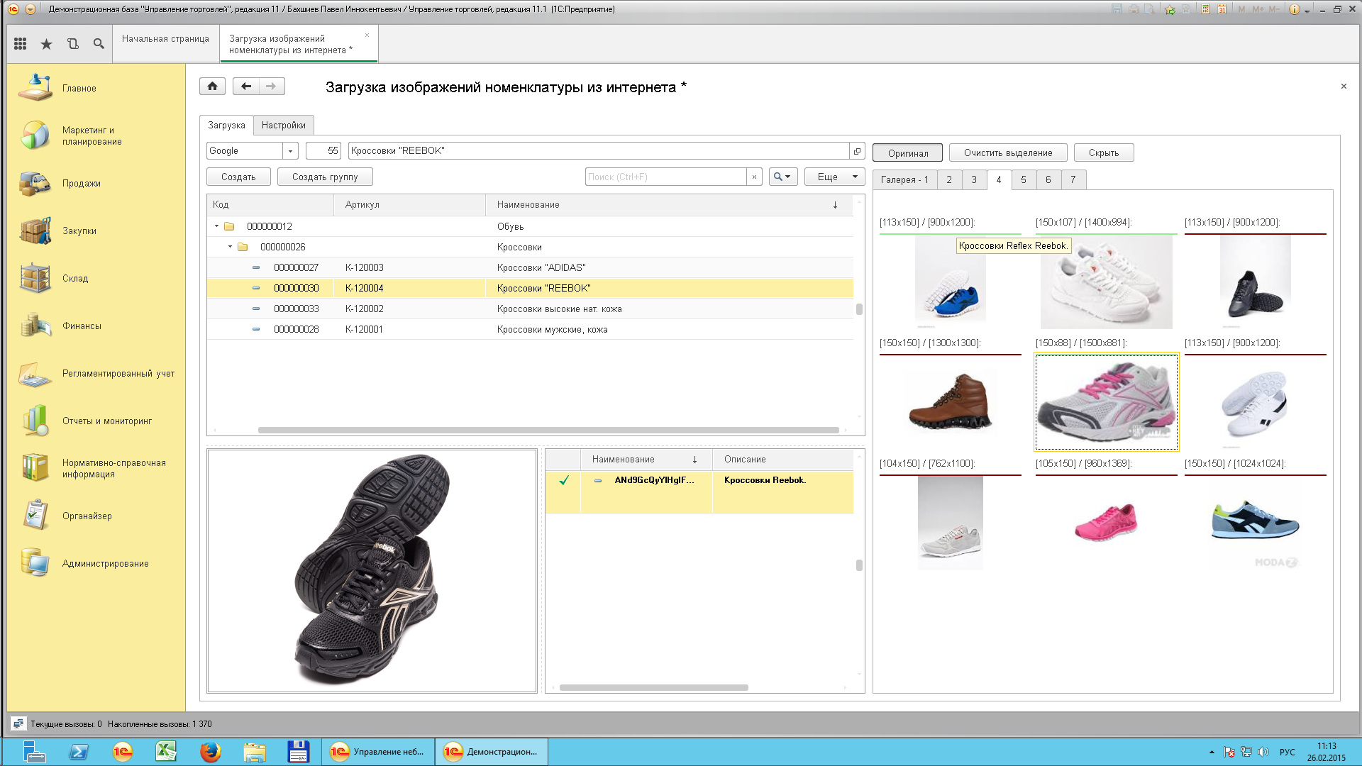Image resolution: width=1362 pixels, height=766 pixels.
Task: Select row Кроссовки "ADIDAS"
Action: (530, 267)
